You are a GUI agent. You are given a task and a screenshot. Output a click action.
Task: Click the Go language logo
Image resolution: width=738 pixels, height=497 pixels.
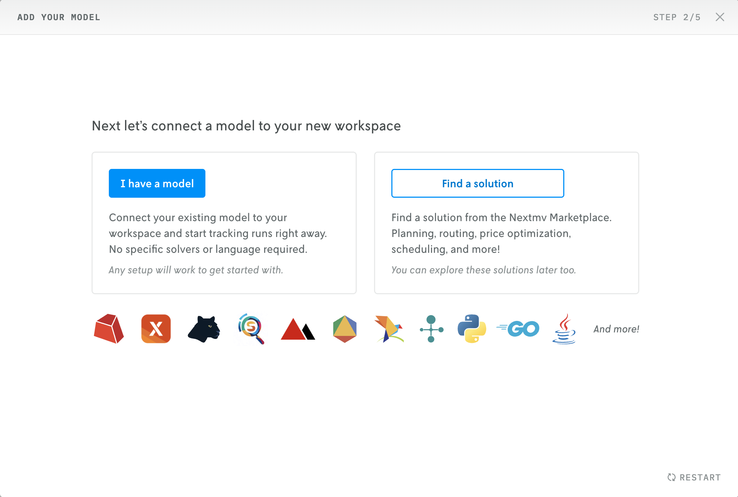[x=518, y=329]
